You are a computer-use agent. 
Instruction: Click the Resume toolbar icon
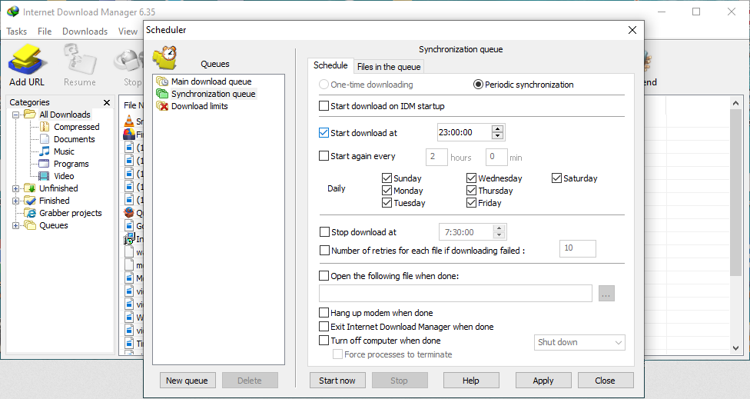click(x=80, y=59)
